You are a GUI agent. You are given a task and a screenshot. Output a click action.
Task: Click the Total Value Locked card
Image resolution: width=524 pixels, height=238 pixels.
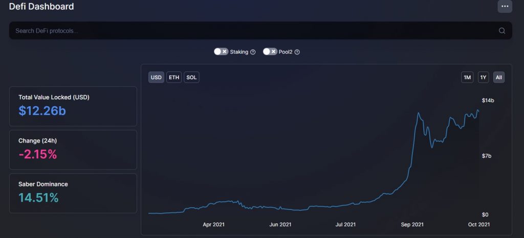coord(73,106)
